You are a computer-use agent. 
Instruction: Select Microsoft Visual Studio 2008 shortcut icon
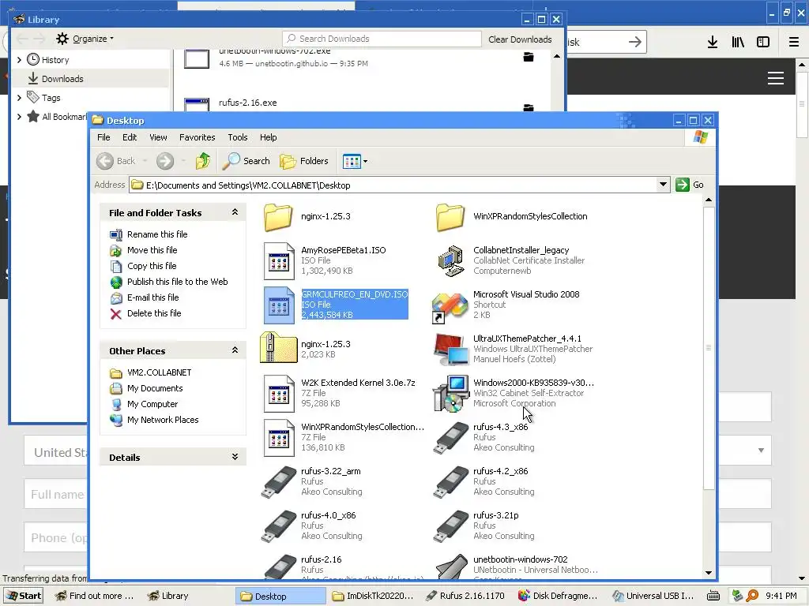pyautogui.click(x=450, y=307)
